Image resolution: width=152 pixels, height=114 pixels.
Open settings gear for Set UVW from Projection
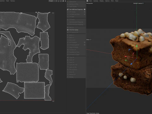(x=85, y=9)
